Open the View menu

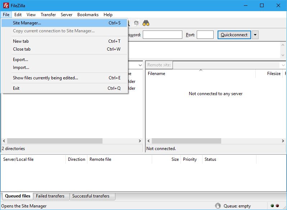31,15
